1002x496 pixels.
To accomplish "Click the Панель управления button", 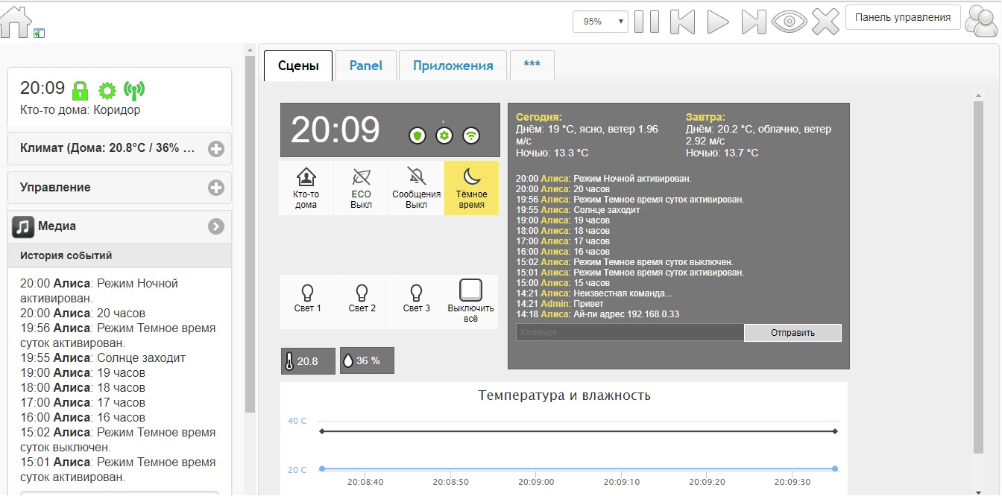I will (903, 18).
